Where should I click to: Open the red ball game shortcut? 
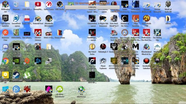[146, 61]
